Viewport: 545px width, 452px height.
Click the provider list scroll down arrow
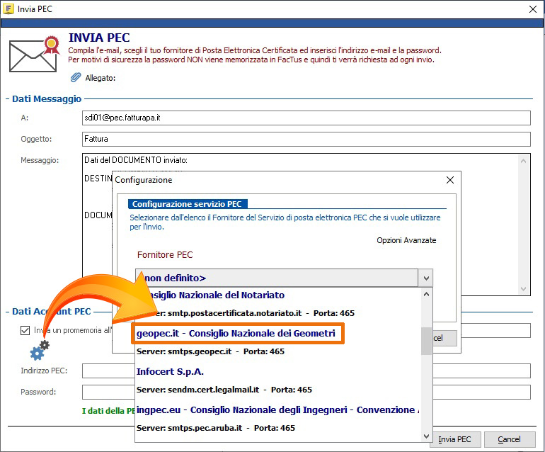point(427,436)
